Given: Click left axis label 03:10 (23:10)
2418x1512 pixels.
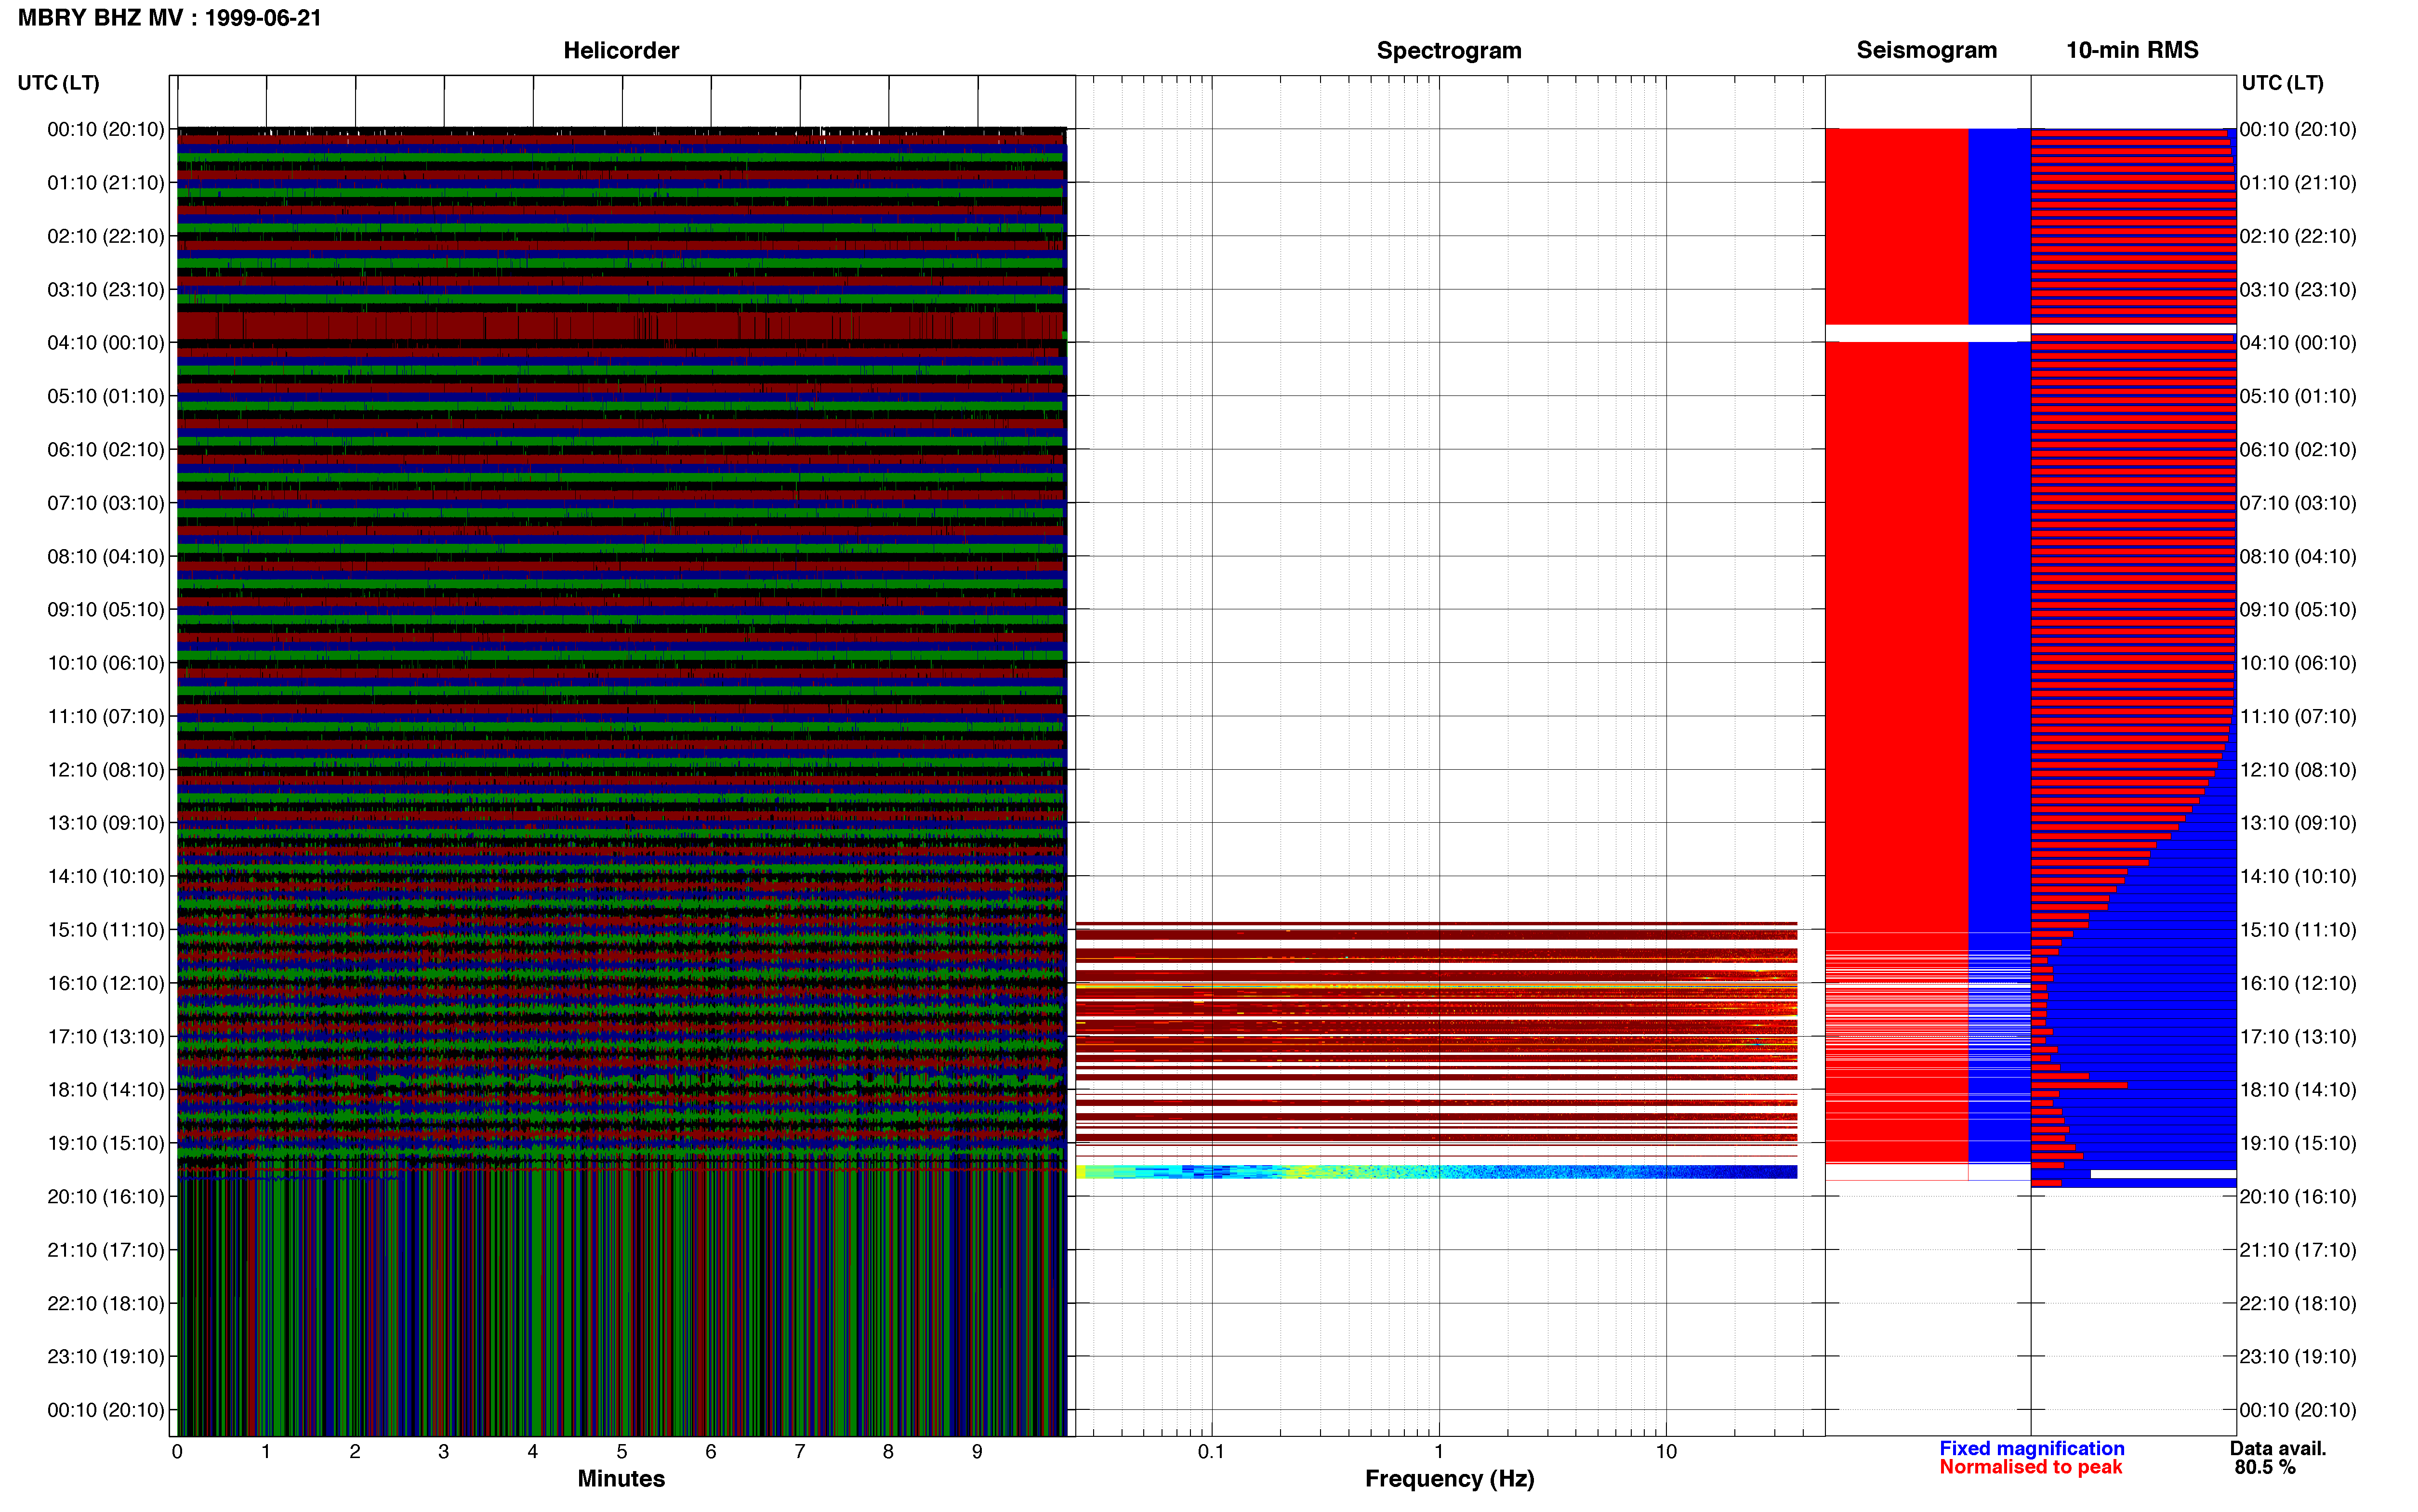Looking at the screenshot, I should coord(106,290).
